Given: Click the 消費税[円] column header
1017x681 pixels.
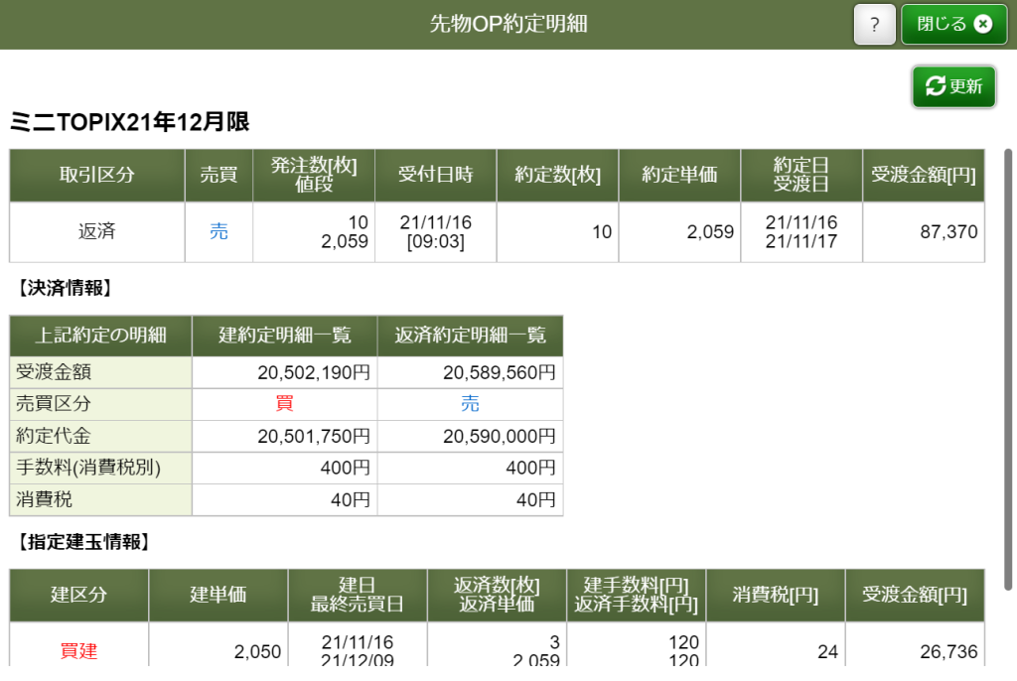Looking at the screenshot, I should pyautogui.click(x=776, y=596).
